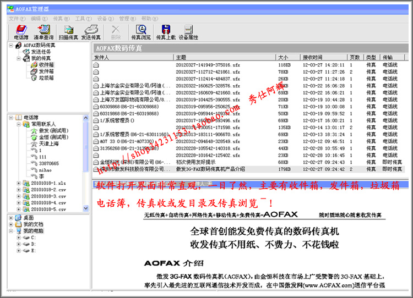The image size is (413, 298).
Task: Open 设备属性 device properties icon
Action: tap(188, 32)
